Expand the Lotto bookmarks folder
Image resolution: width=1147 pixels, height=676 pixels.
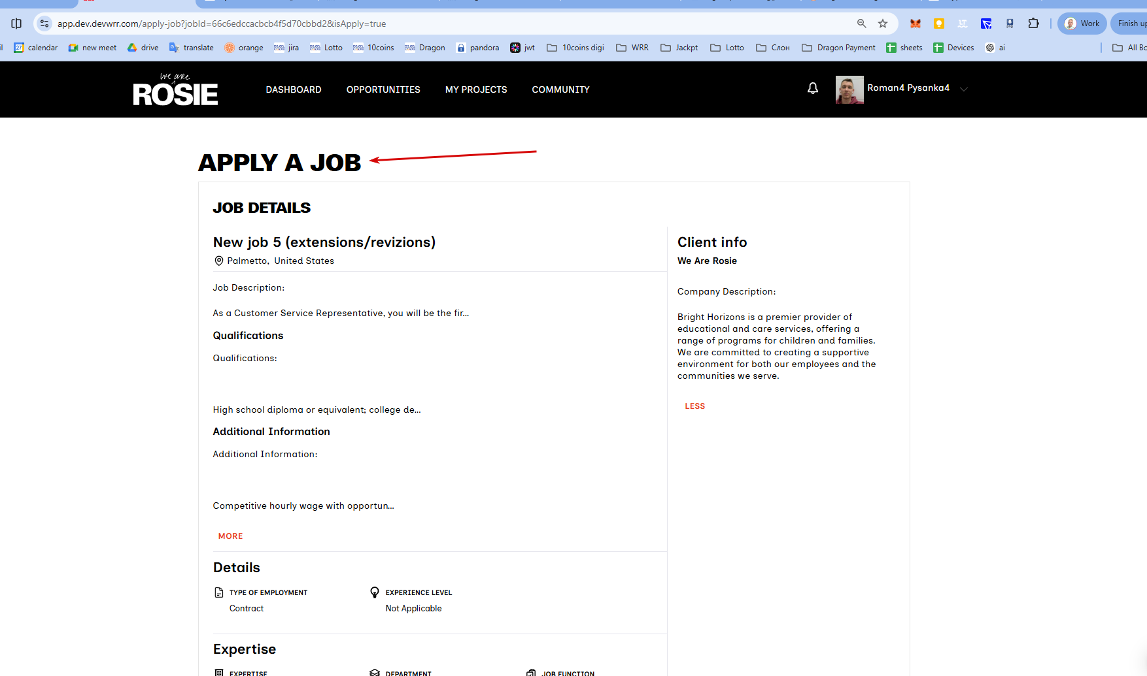727,48
